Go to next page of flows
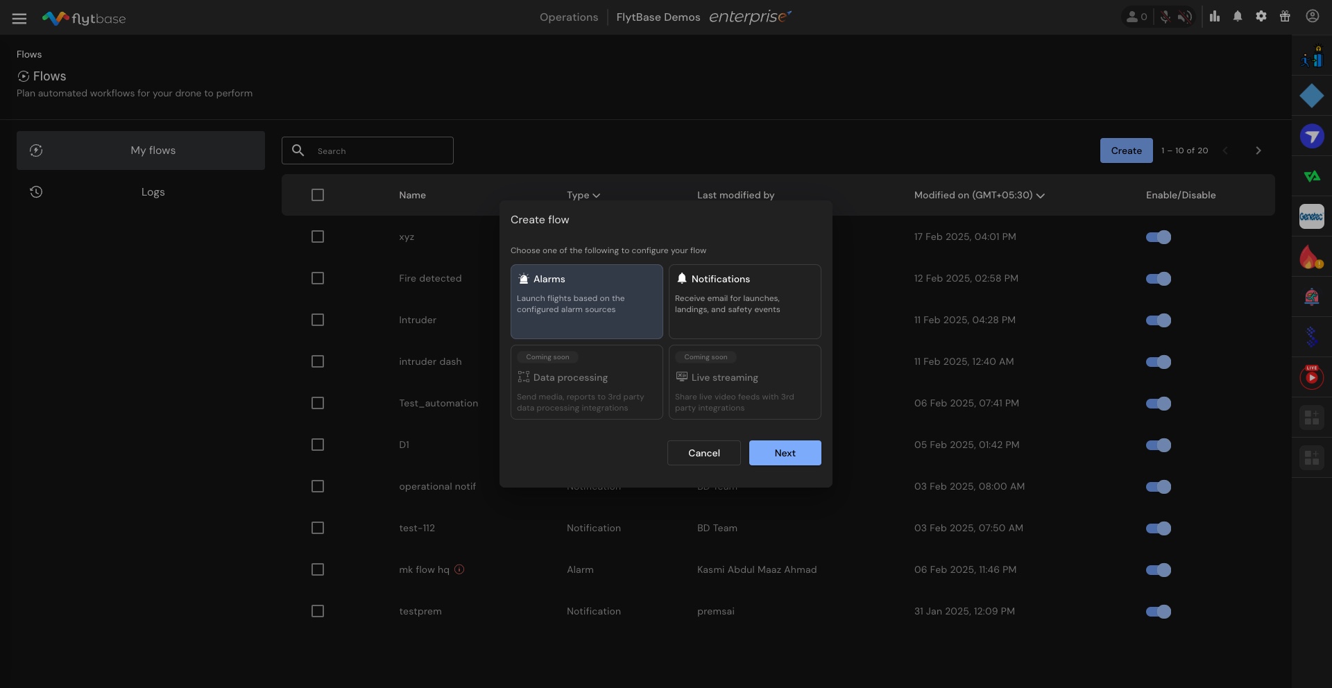This screenshot has height=688, width=1332. pyautogui.click(x=1258, y=151)
